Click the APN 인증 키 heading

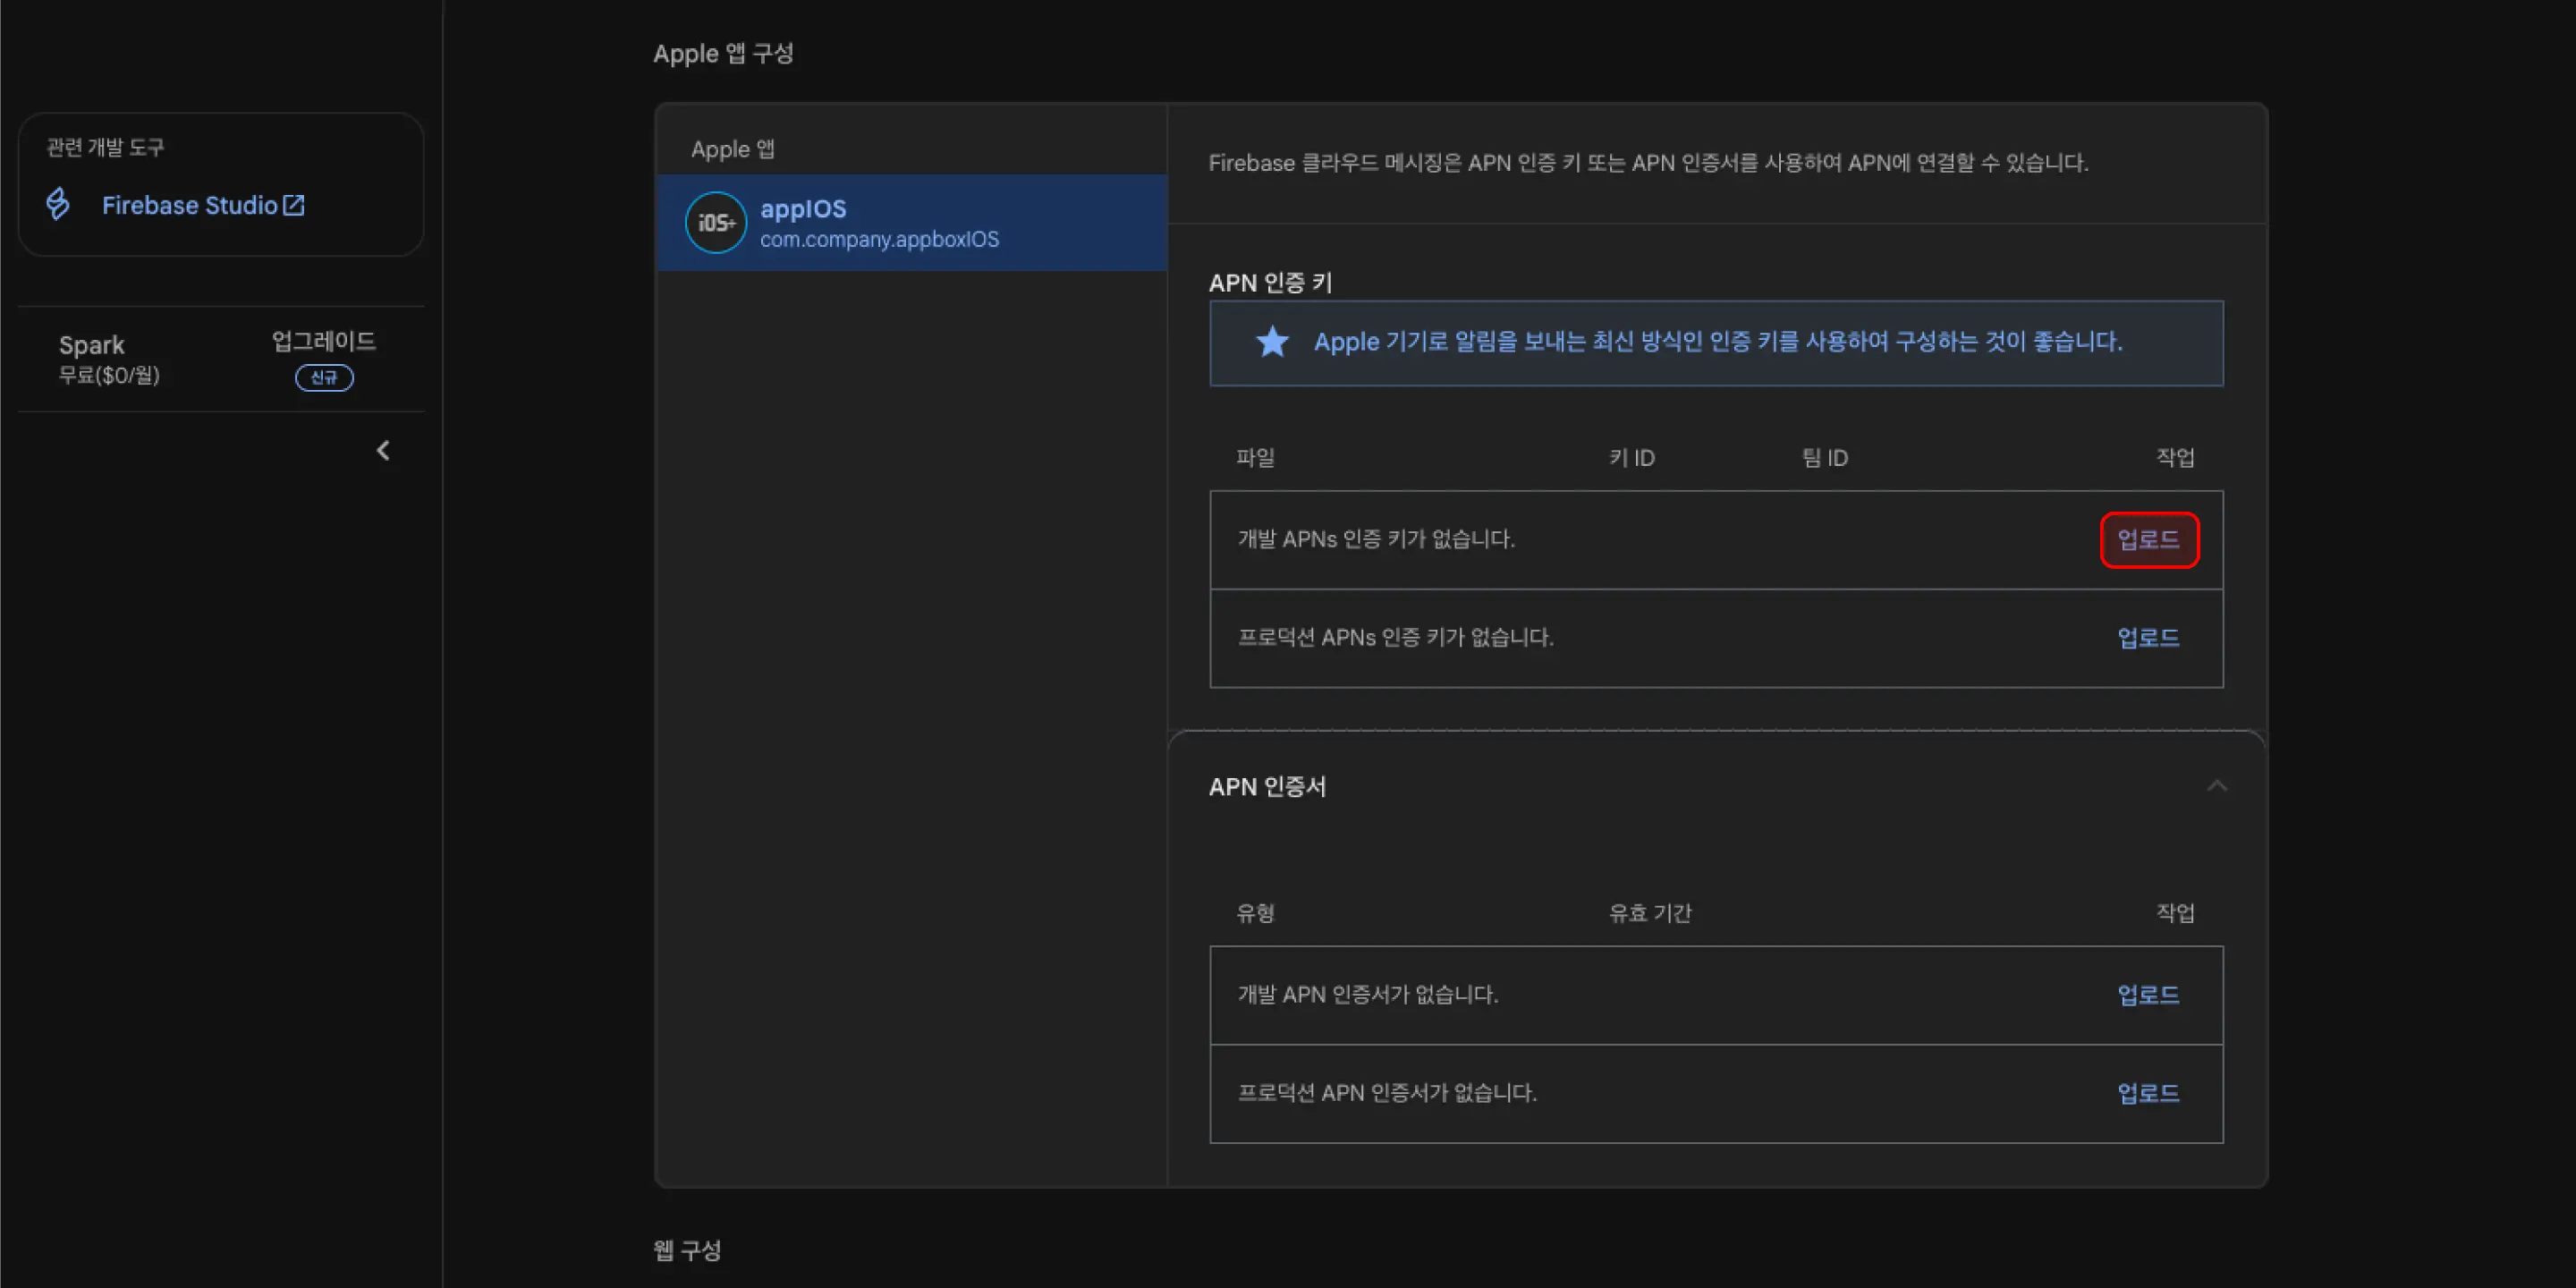click(1270, 283)
